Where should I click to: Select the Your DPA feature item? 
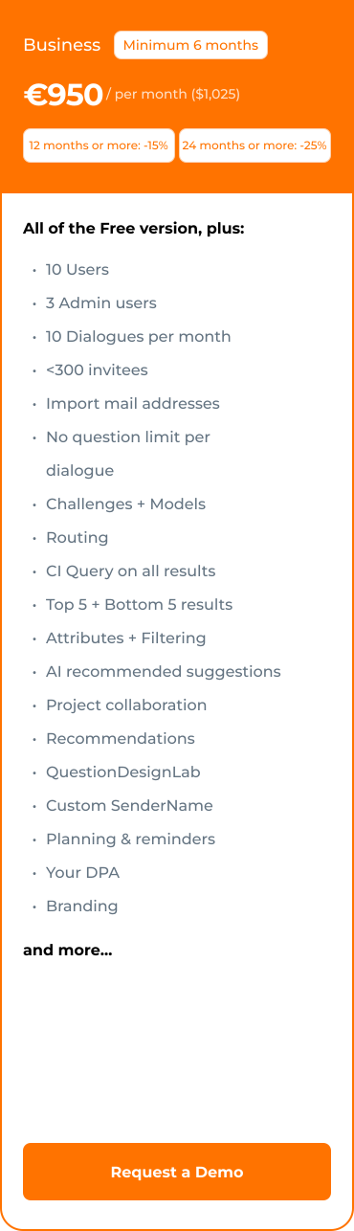tap(82, 872)
